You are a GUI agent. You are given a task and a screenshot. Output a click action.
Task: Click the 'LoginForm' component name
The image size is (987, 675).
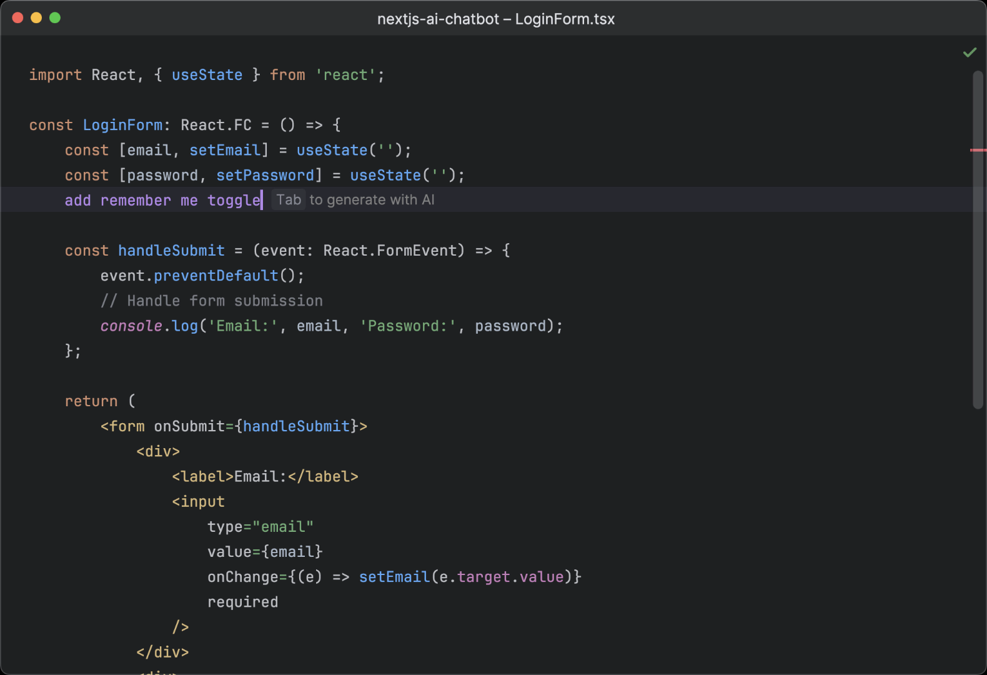pos(123,125)
